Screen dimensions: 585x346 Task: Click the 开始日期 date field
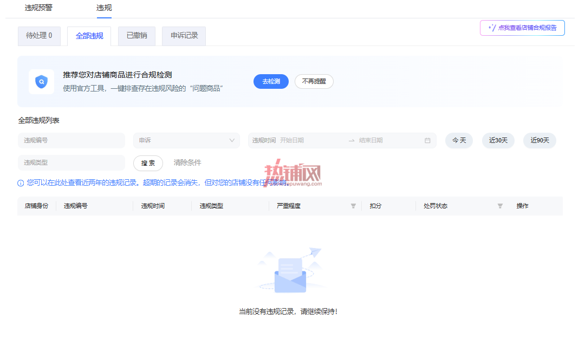[x=311, y=141]
